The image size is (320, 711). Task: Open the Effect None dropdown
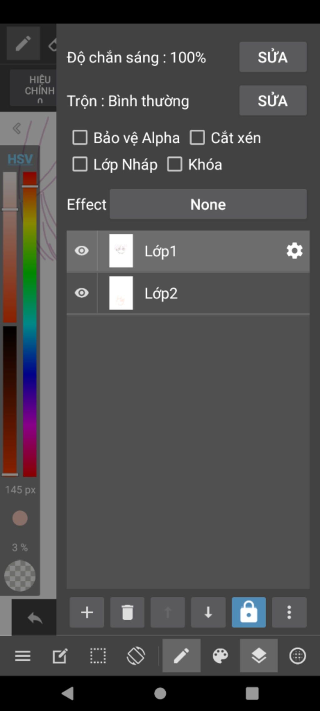tap(208, 204)
